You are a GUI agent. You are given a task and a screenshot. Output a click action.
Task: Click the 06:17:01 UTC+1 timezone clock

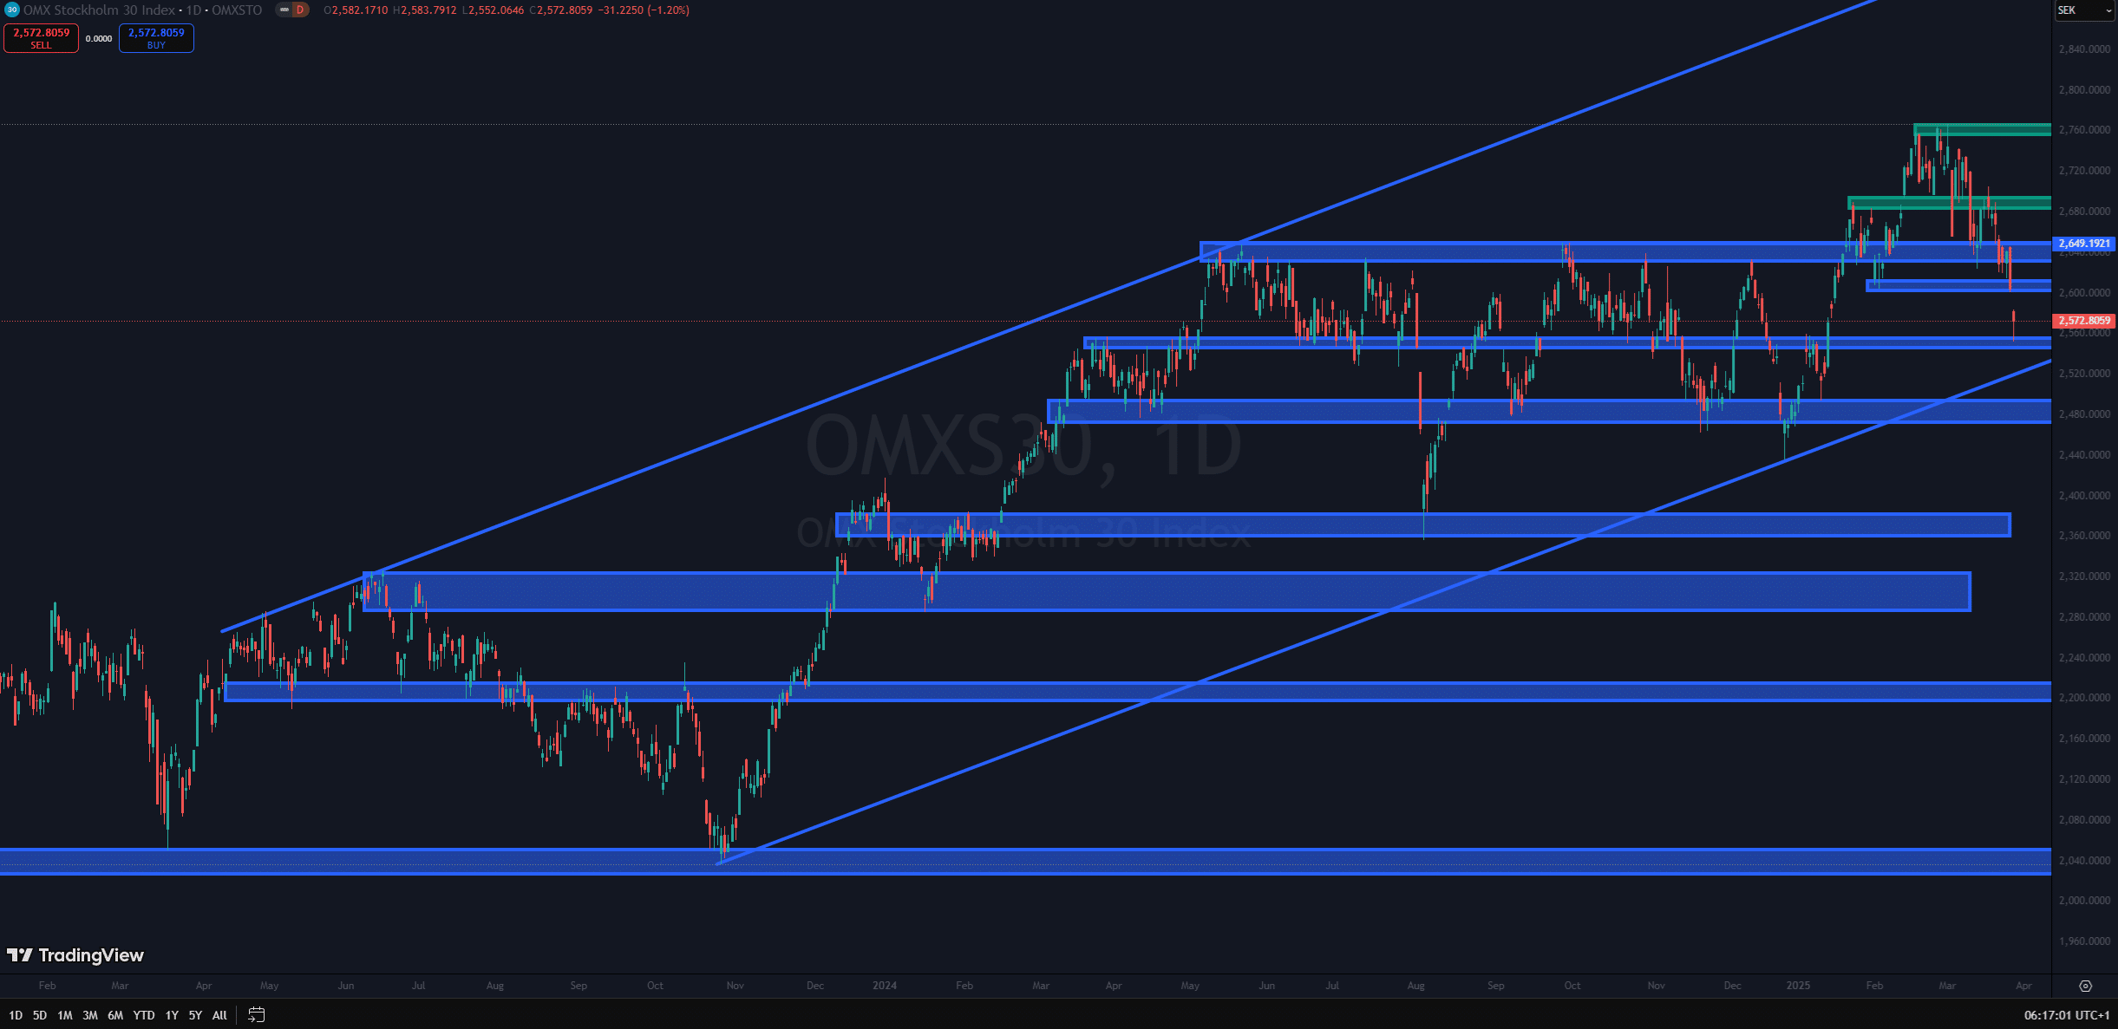point(2067,1015)
